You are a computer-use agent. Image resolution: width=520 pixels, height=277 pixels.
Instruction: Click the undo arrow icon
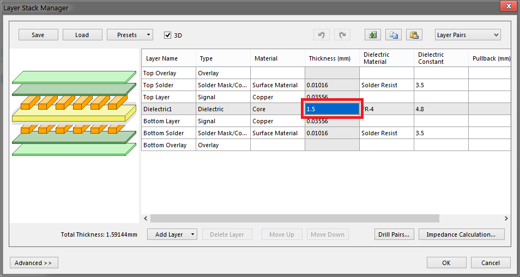322,35
